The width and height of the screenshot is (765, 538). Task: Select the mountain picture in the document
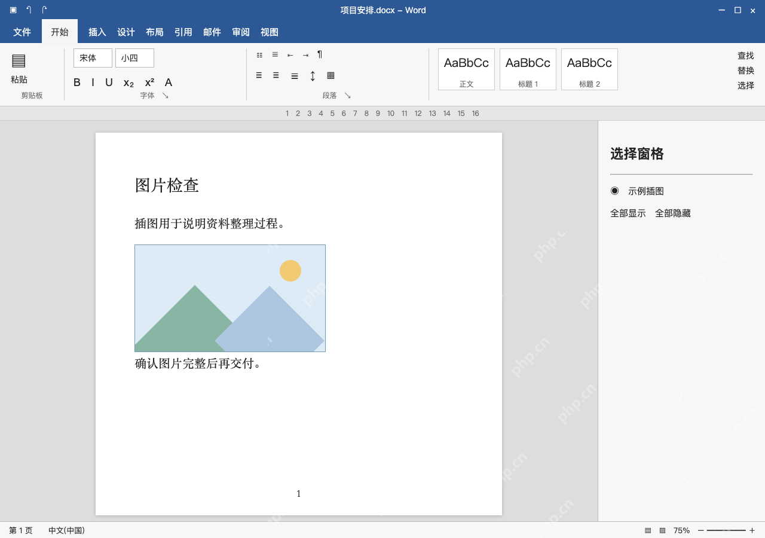pyautogui.click(x=230, y=298)
